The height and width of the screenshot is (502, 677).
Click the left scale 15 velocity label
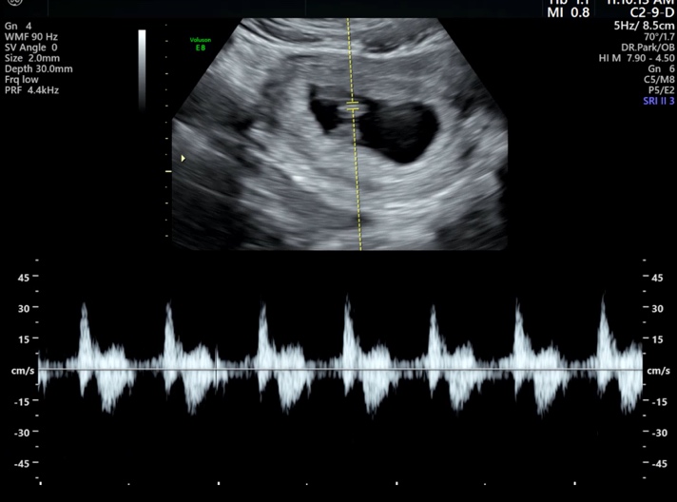[x=24, y=339]
